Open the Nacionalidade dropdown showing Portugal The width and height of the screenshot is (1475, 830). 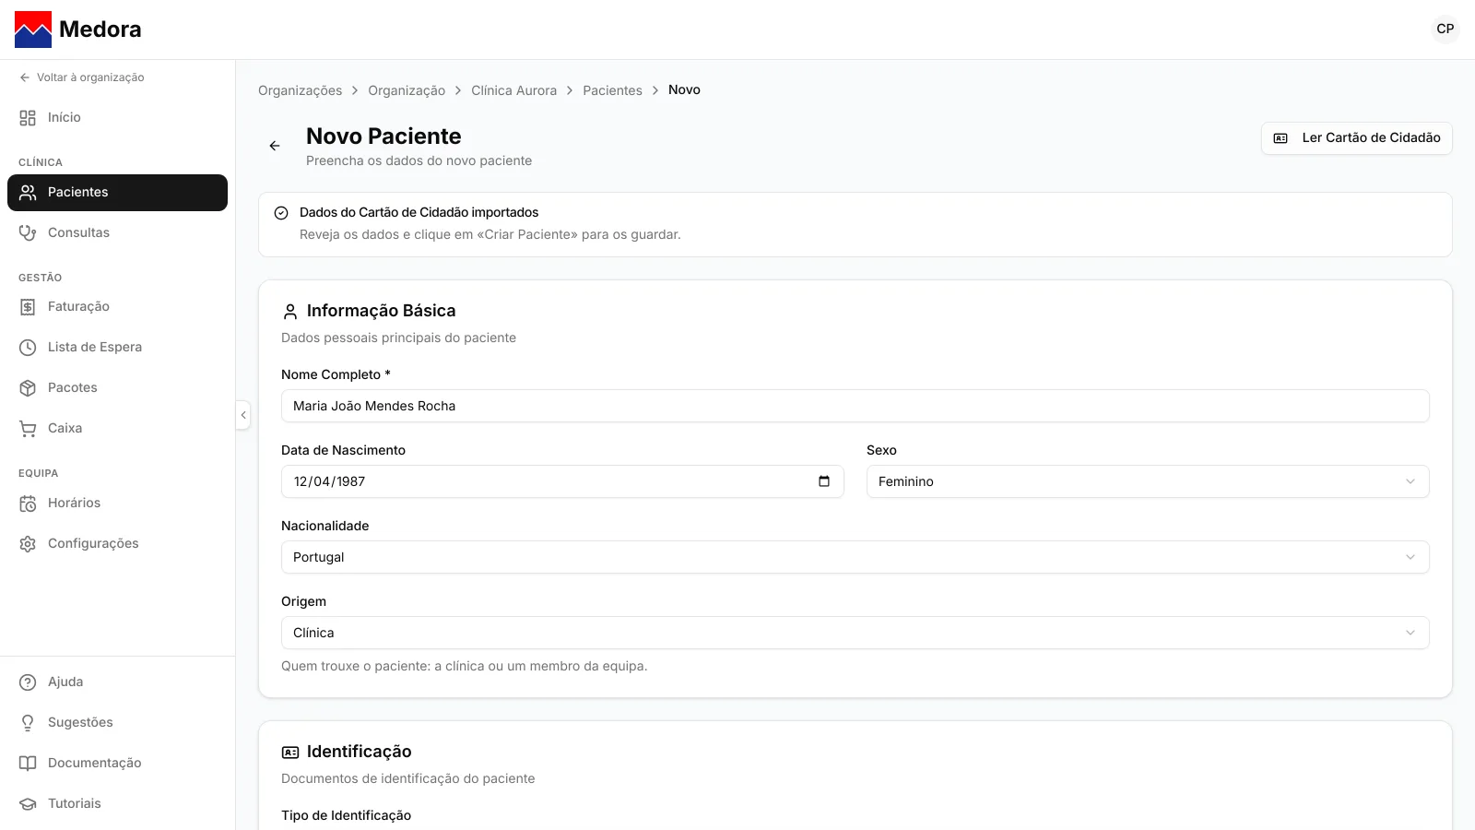pyautogui.click(x=855, y=557)
